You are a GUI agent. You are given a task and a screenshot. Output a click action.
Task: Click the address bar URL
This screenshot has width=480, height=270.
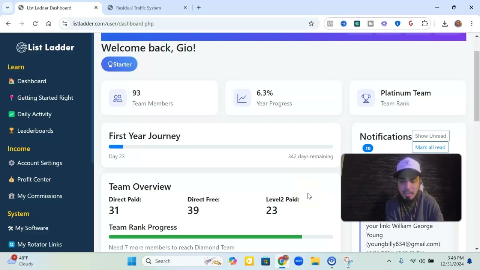tap(113, 24)
